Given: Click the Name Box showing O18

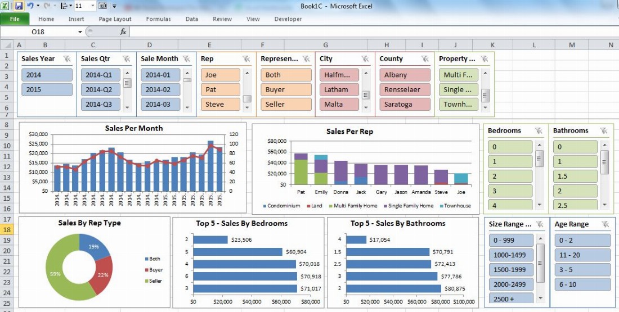Looking at the screenshot, I should (38, 31).
